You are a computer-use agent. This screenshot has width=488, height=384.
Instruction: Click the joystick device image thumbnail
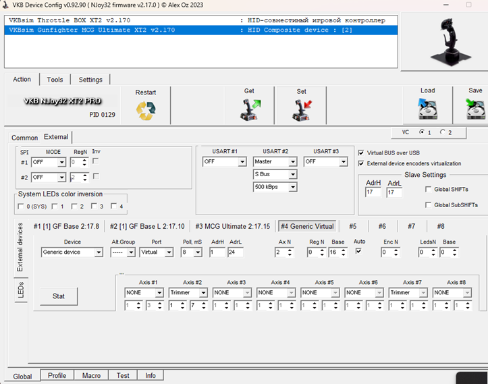click(x=450, y=42)
